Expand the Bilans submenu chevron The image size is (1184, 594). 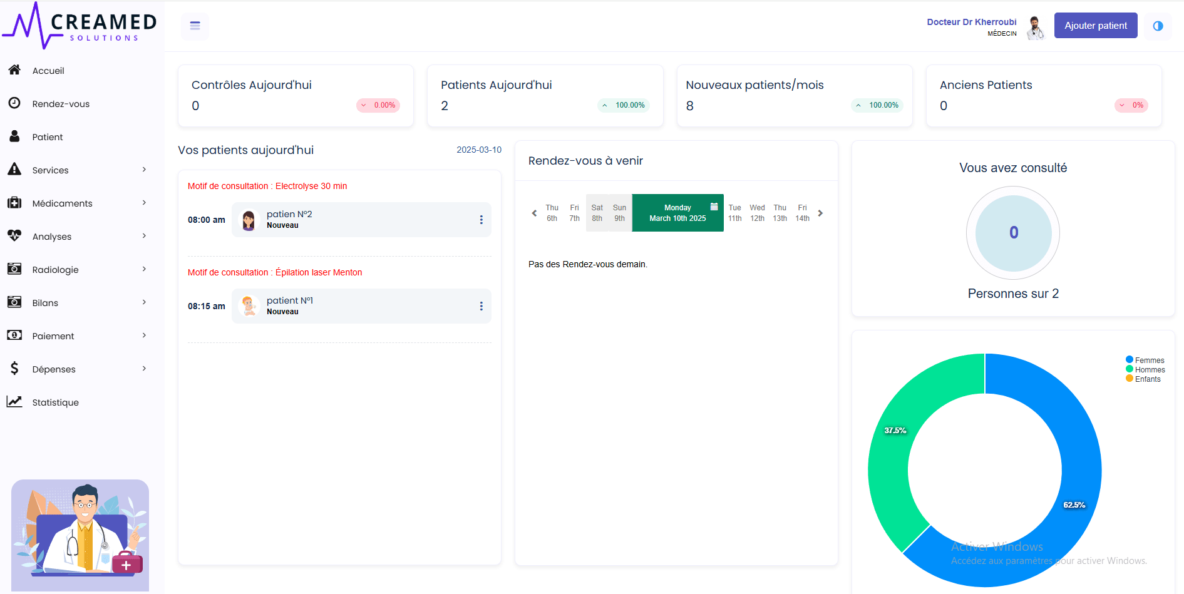point(144,302)
